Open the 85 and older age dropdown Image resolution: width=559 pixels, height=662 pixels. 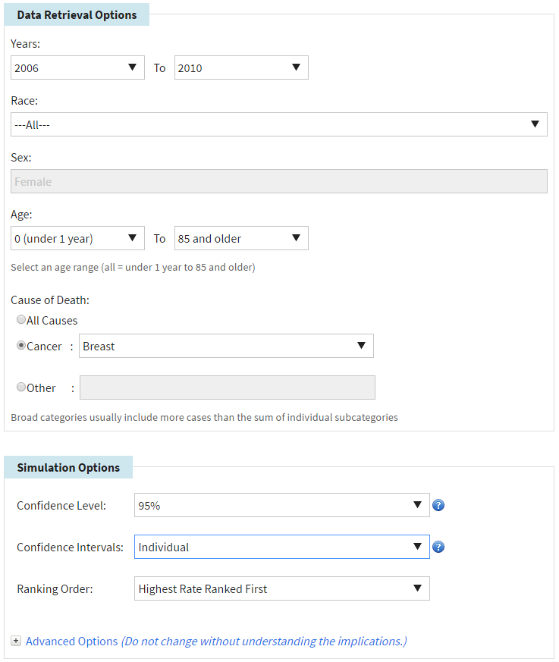tap(241, 238)
